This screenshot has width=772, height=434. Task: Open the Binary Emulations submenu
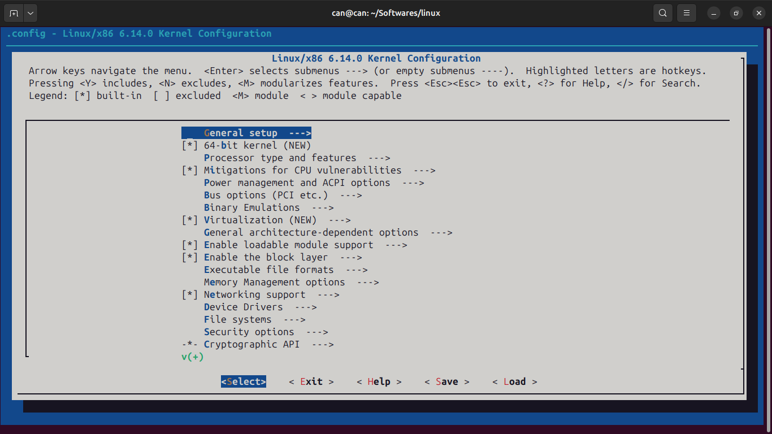pyautogui.click(x=269, y=207)
